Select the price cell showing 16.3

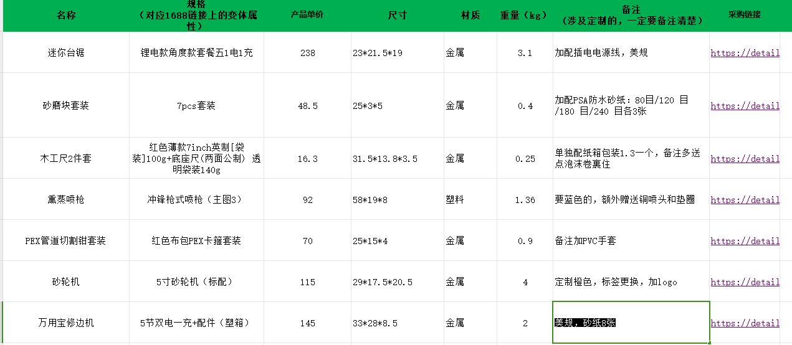point(307,159)
